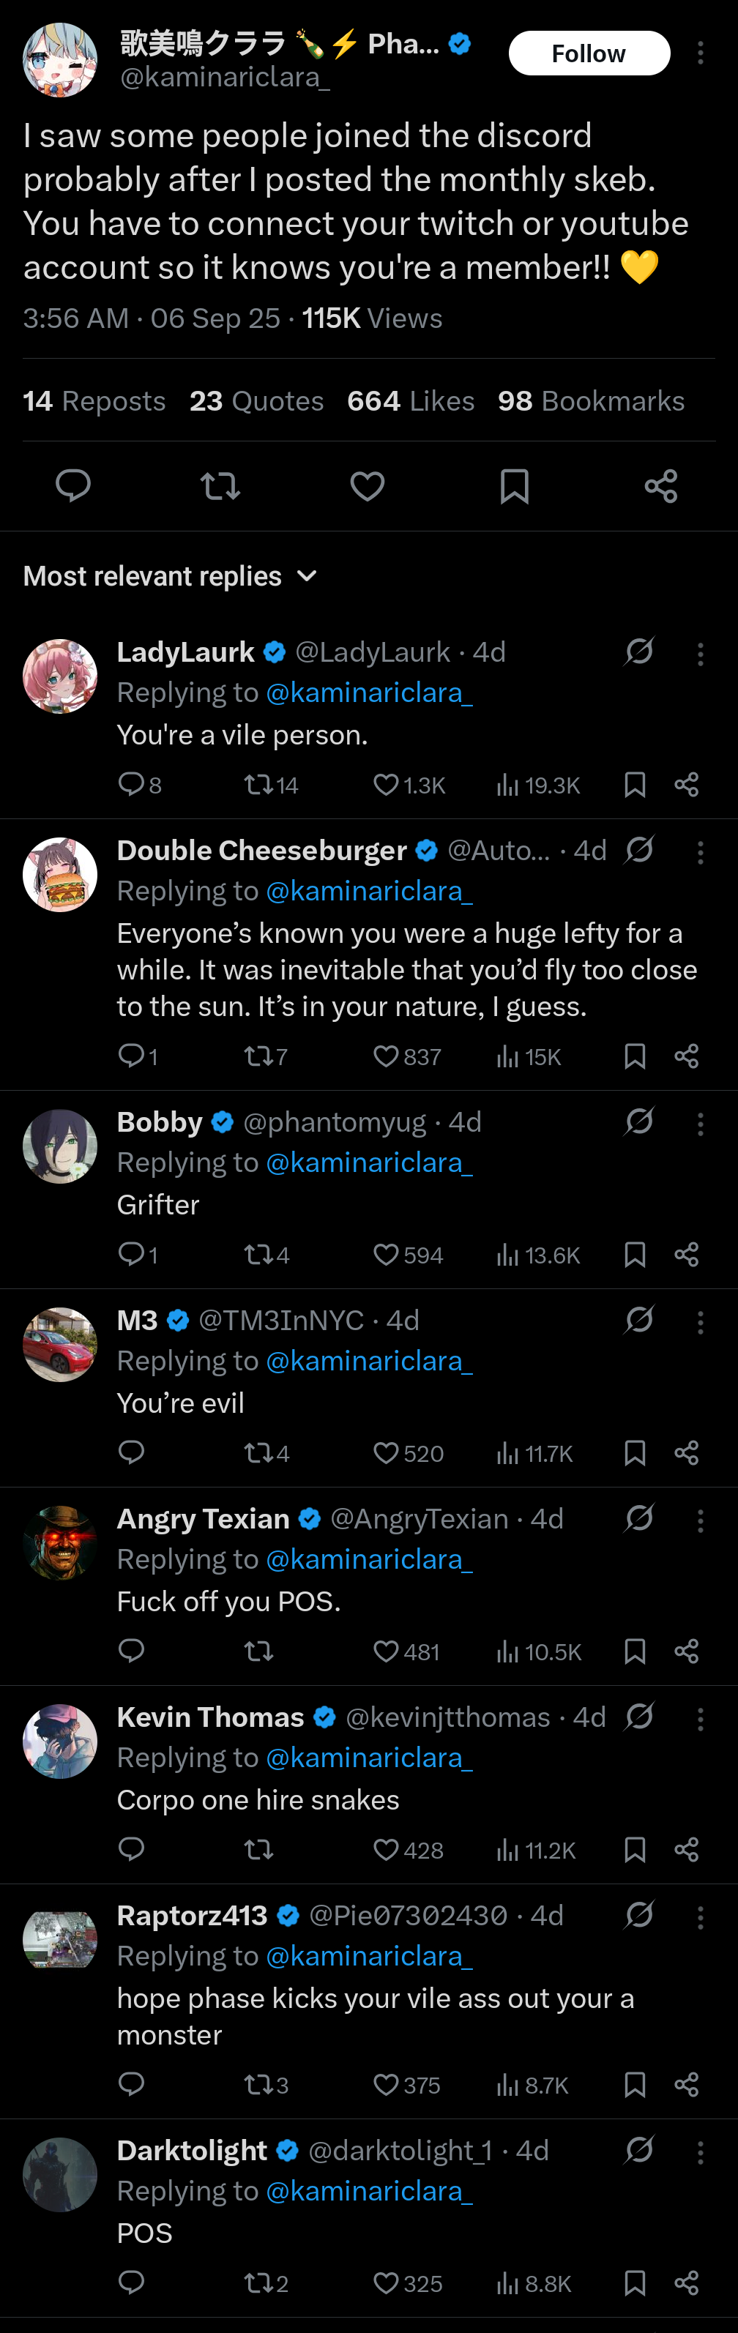Click the Follow button
This screenshot has width=738, height=2333.
(589, 53)
